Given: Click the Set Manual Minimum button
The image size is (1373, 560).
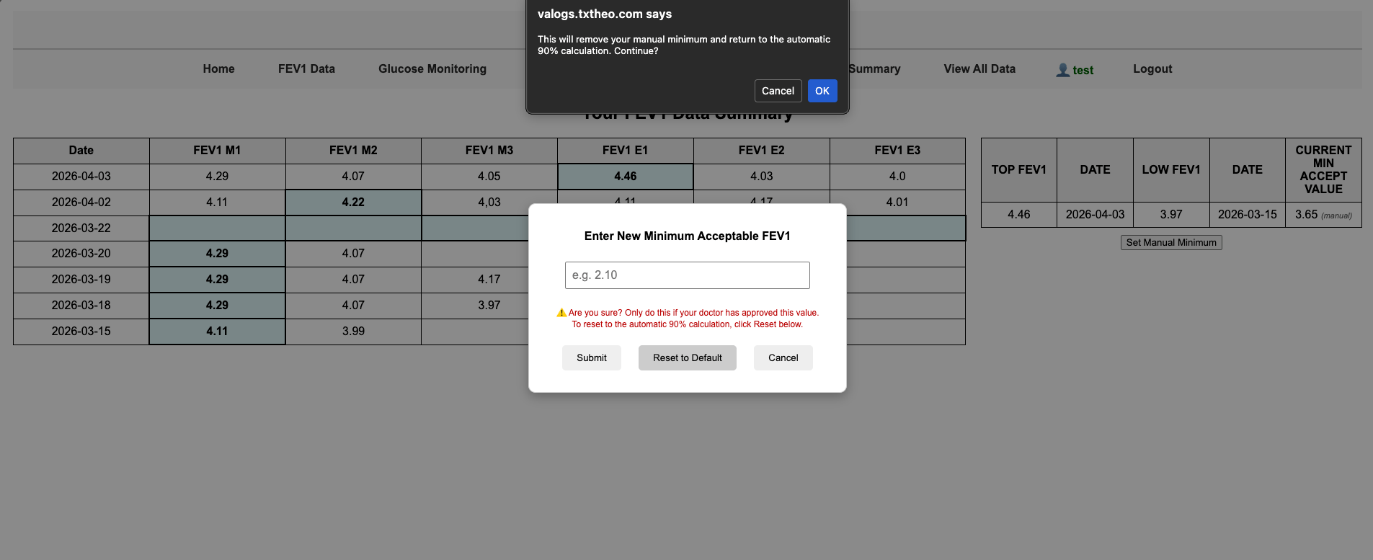Looking at the screenshot, I should tap(1170, 243).
